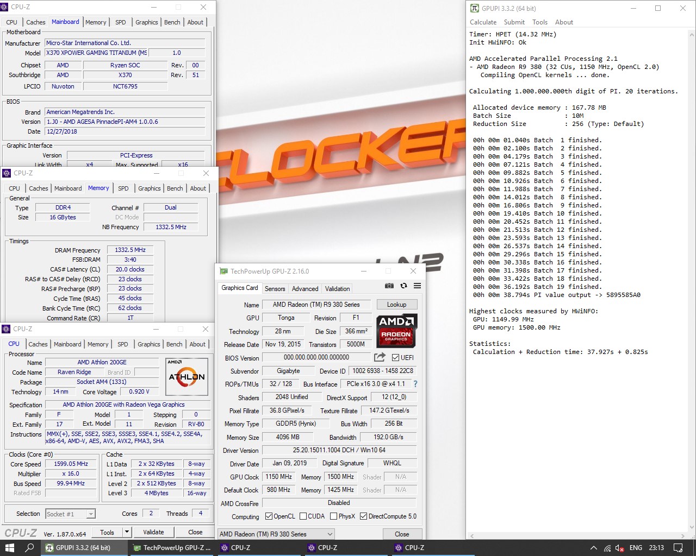Switch to Advanced tab in GPU-Z
The image size is (696, 556).
point(305,289)
